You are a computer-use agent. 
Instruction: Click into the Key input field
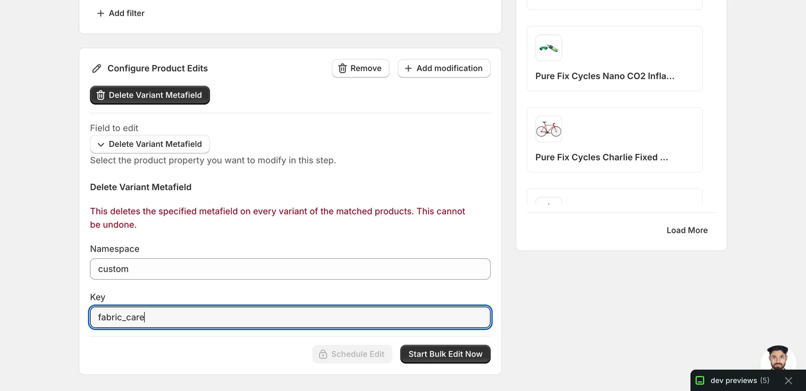pyautogui.click(x=290, y=318)
